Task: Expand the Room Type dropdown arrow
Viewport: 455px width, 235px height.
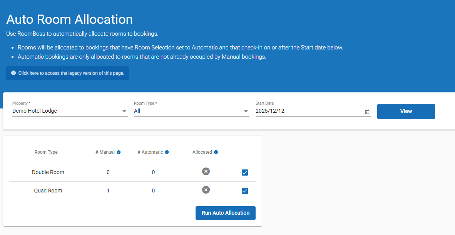Action: [x=246, y=111]
